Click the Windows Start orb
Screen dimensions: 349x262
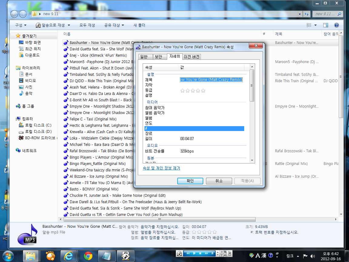8,256
